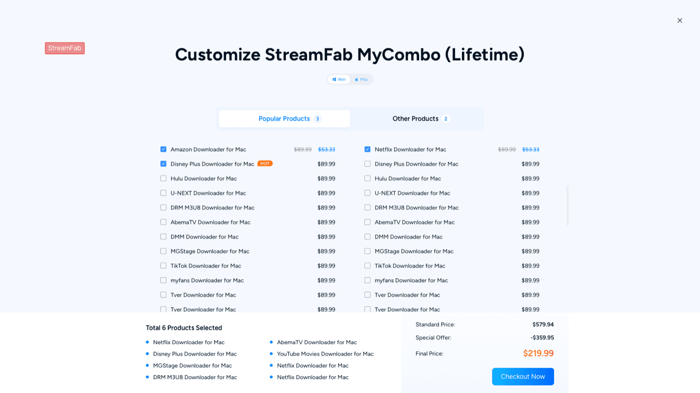
Task: Check myfans Downloader in the right column
Action: coord(367,280)
